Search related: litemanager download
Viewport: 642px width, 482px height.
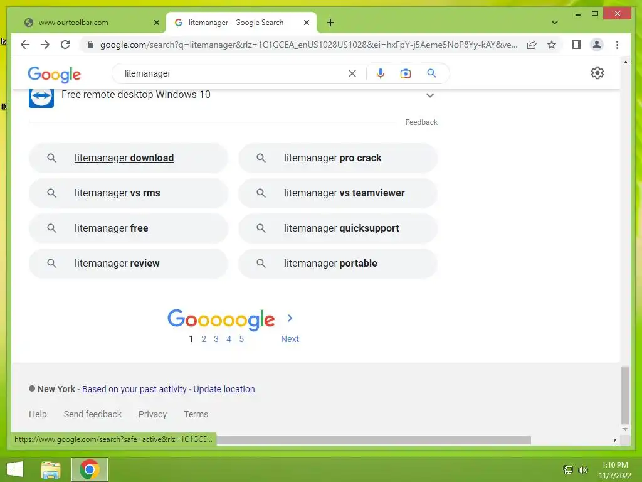pos(128,158)
